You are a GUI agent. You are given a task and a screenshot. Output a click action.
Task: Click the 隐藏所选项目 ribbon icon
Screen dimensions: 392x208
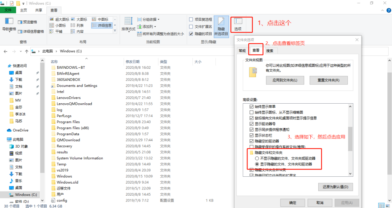click(221, 25)
